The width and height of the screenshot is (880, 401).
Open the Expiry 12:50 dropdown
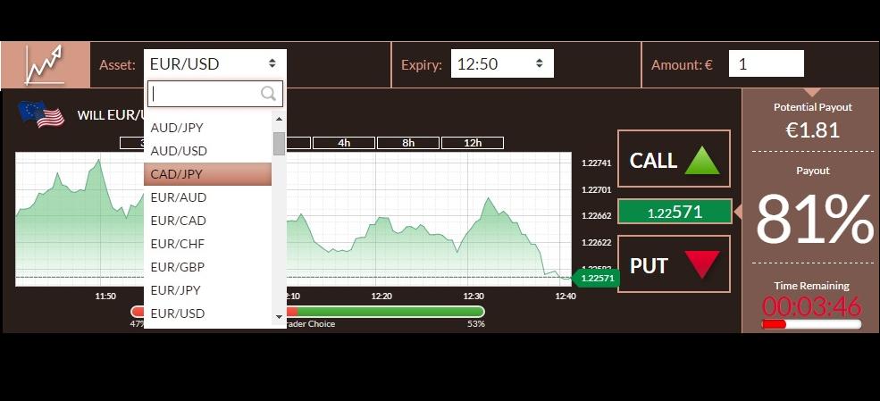[502, 63]
